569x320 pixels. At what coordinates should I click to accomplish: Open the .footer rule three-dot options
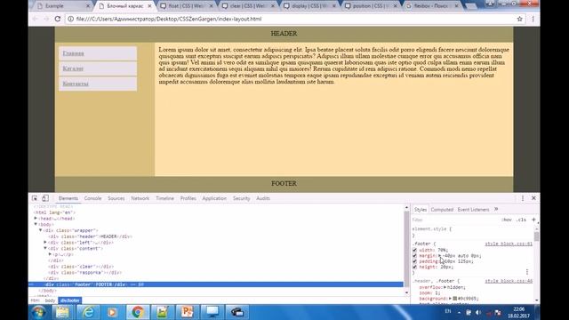coord(527,272)
